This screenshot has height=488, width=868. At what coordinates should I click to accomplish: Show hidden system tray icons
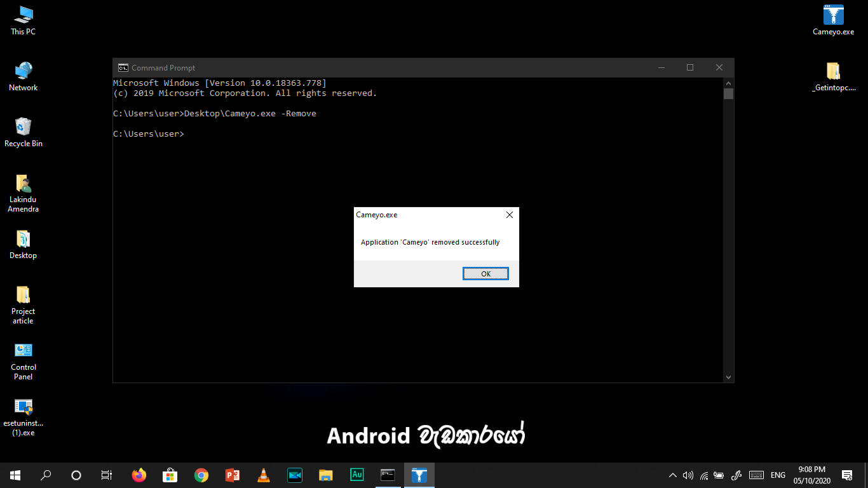[673, 475]
